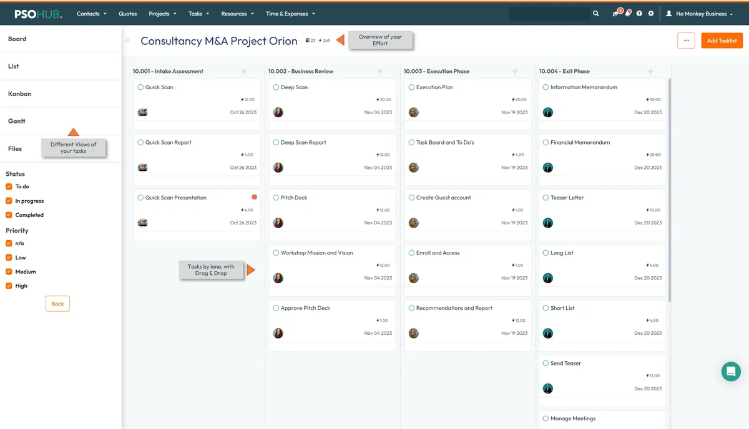Click the assignee avatar on the Teaser Letter card

tap(548, 223)
